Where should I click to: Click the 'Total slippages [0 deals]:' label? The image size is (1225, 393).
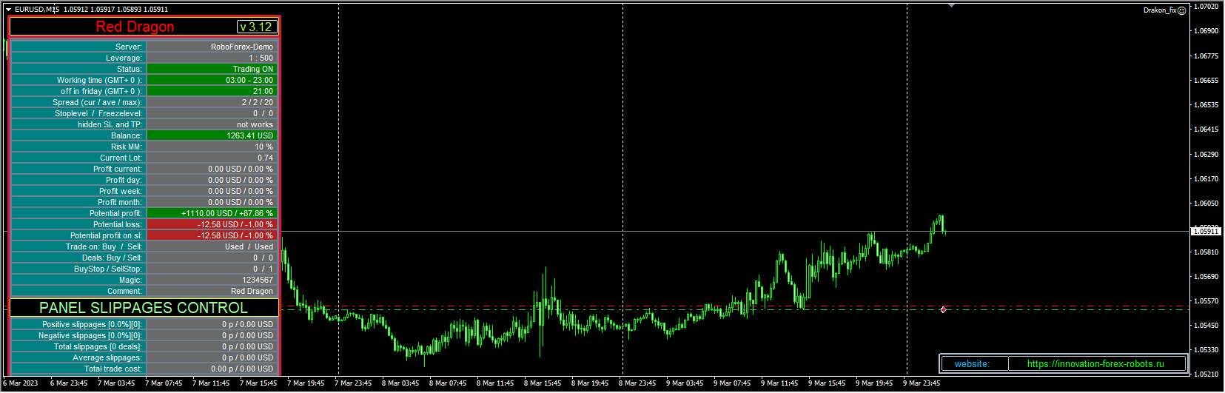tap(78, 346)
